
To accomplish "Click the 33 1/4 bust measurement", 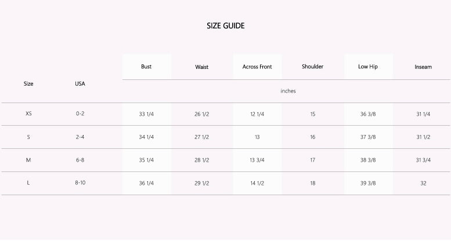I will [146, 114].
